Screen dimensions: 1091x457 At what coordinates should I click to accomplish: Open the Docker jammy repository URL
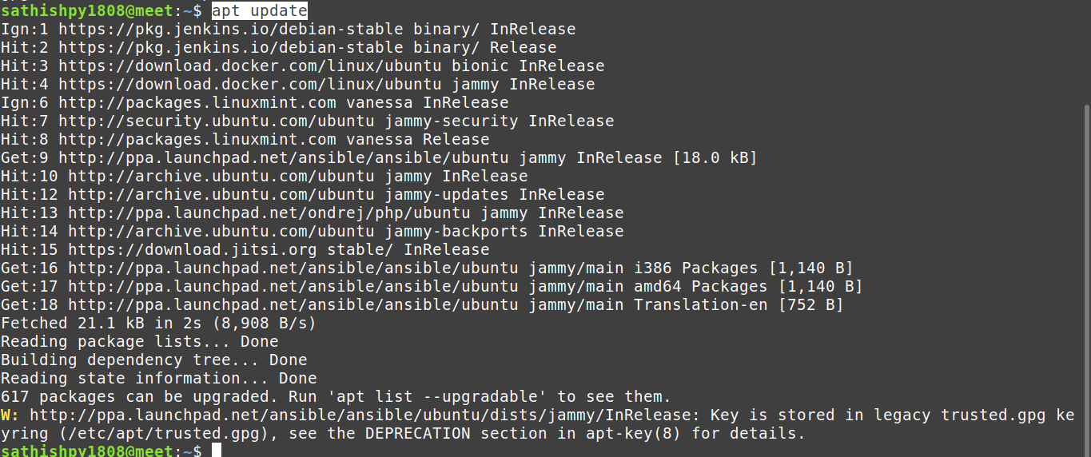coord(249,85)
